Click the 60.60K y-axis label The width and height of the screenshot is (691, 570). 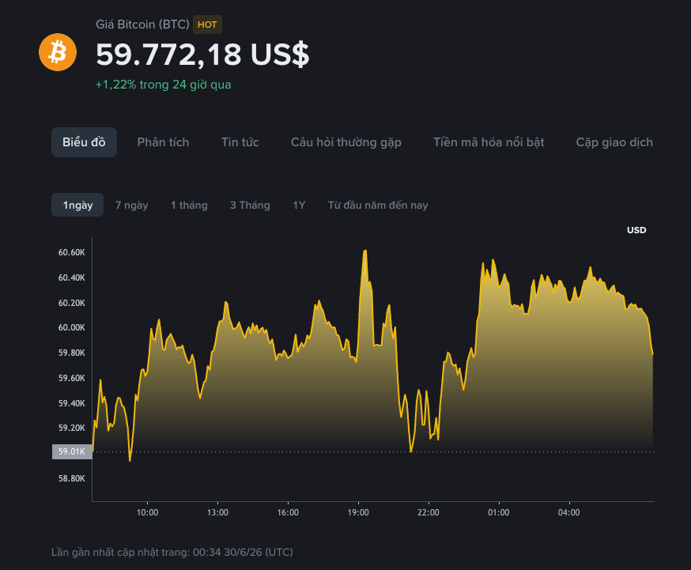pyautogui.click(x=71, y=252)
